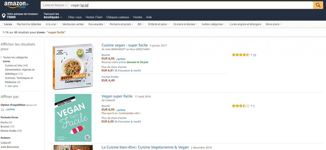Open 'Ventes Flash' in the top nav
Screen dimensions: 326x150
(x=94, y=17)
